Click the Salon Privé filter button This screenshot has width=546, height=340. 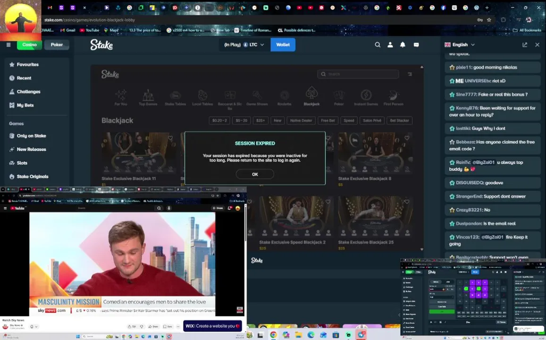(x=372, y=120)
